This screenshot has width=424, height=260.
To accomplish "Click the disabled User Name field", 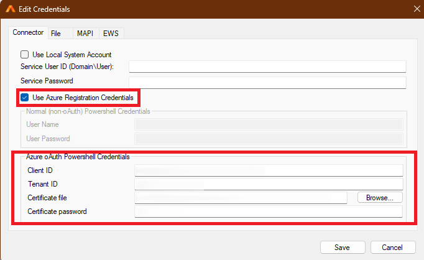I will pyautogui.click(x=269, y=125).
